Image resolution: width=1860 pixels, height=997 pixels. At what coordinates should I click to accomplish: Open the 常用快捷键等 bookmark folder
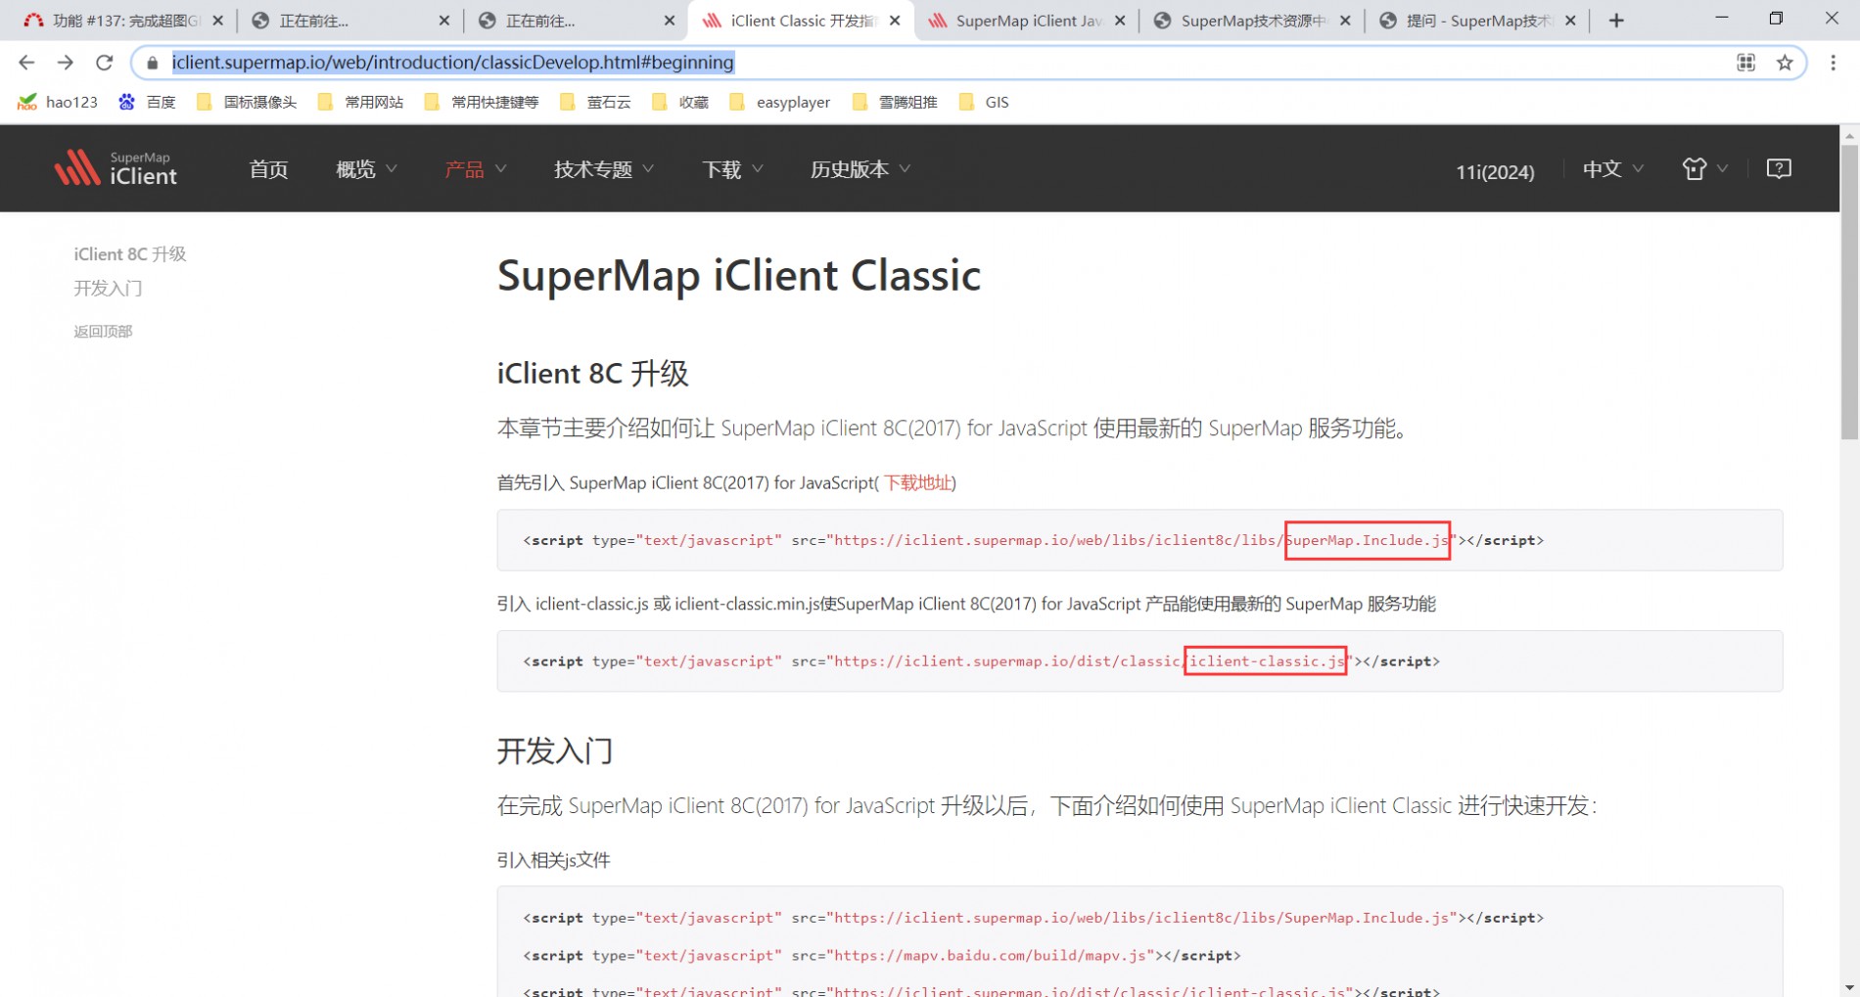pyautogui.click(x=482, y=102)
